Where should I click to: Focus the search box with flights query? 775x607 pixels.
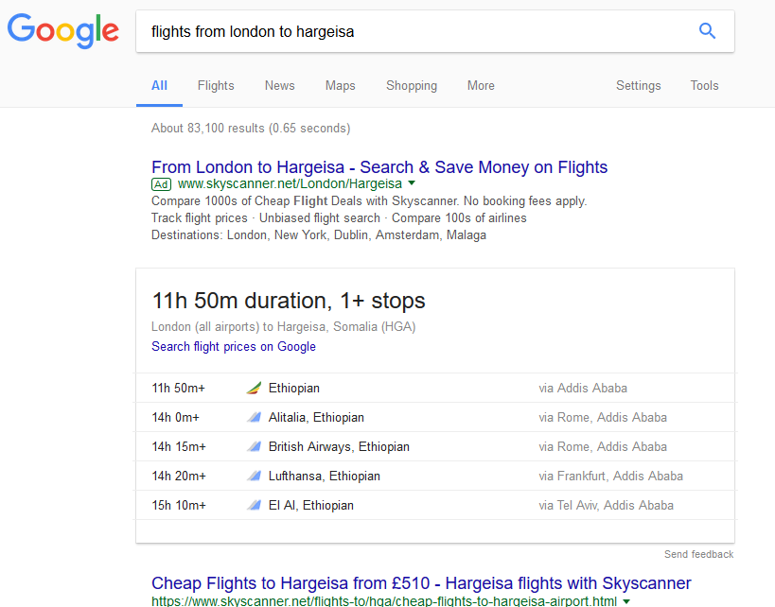pos(435,31)
